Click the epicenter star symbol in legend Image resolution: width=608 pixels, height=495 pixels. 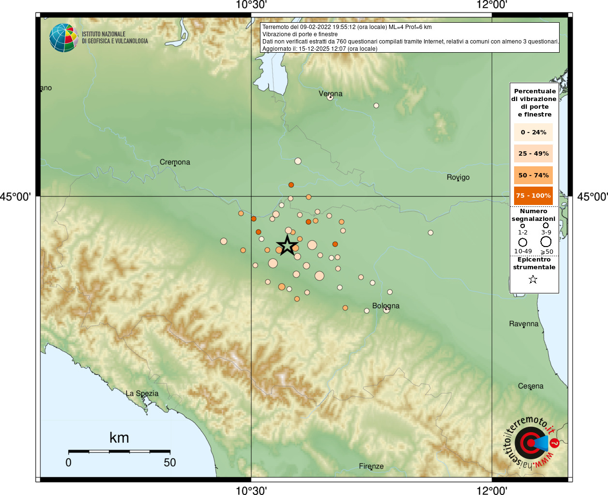pyautogui.click(x=533, y=279)
